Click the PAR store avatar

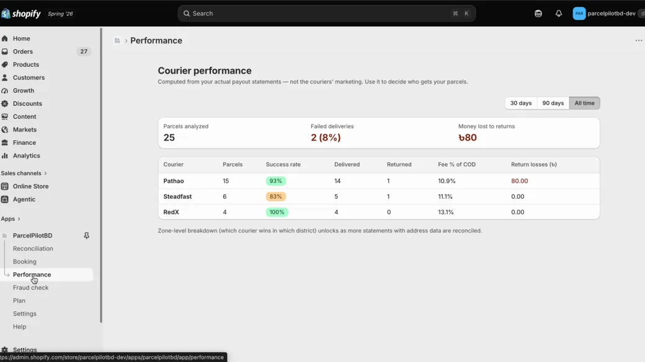[x=579, y=14]
